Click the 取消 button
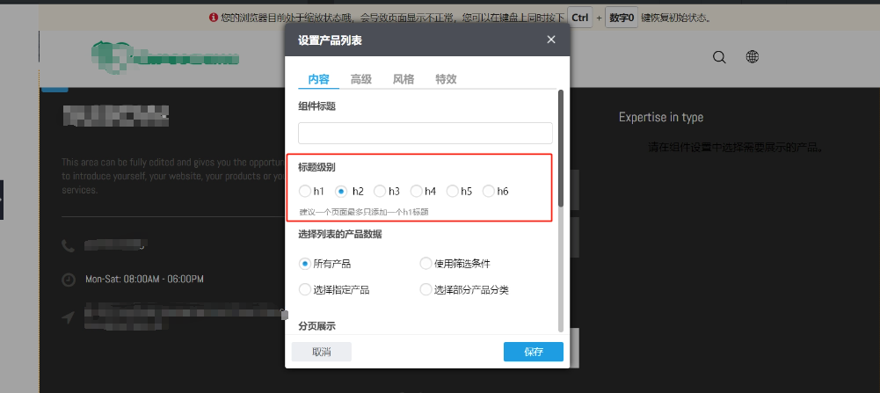Image resolution: width=880 pixels, height=393 pixels. point(322,352)
